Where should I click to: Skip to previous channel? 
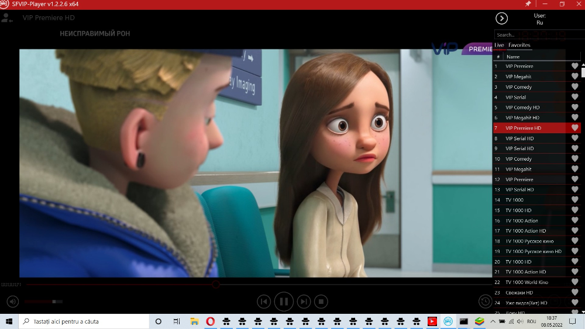[x=264, y=302]
